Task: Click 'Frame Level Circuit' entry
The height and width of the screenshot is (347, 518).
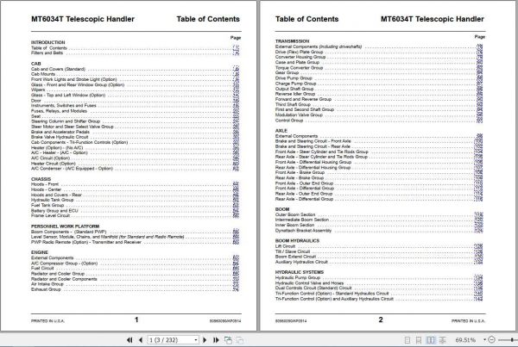Action: (x=51, y=215)
